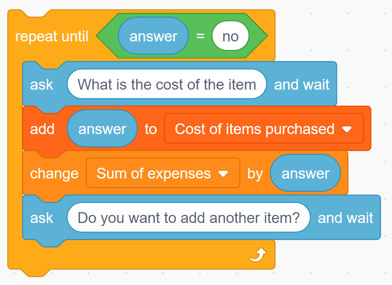Click the 'no' text field in condition

(x=231, y=37)
